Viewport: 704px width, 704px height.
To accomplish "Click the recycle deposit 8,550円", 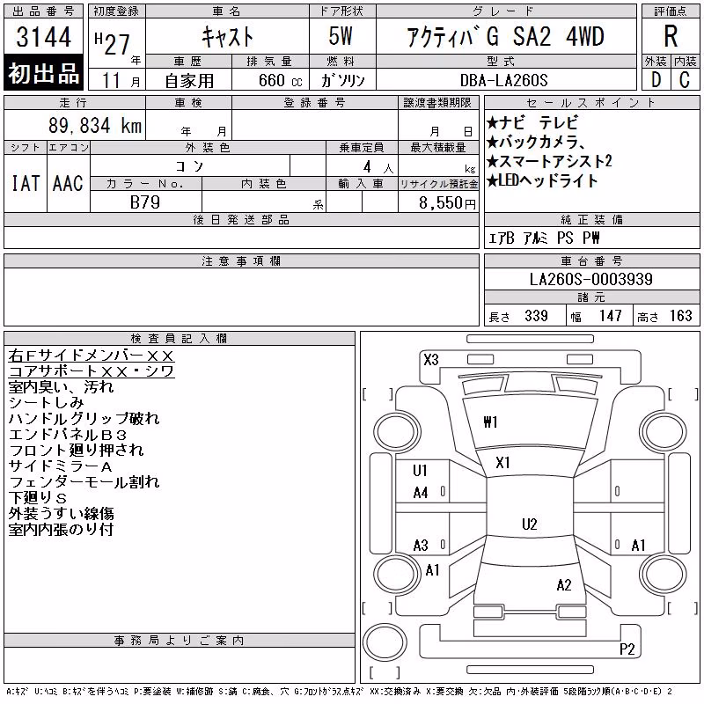I will [x=447, y=203].
